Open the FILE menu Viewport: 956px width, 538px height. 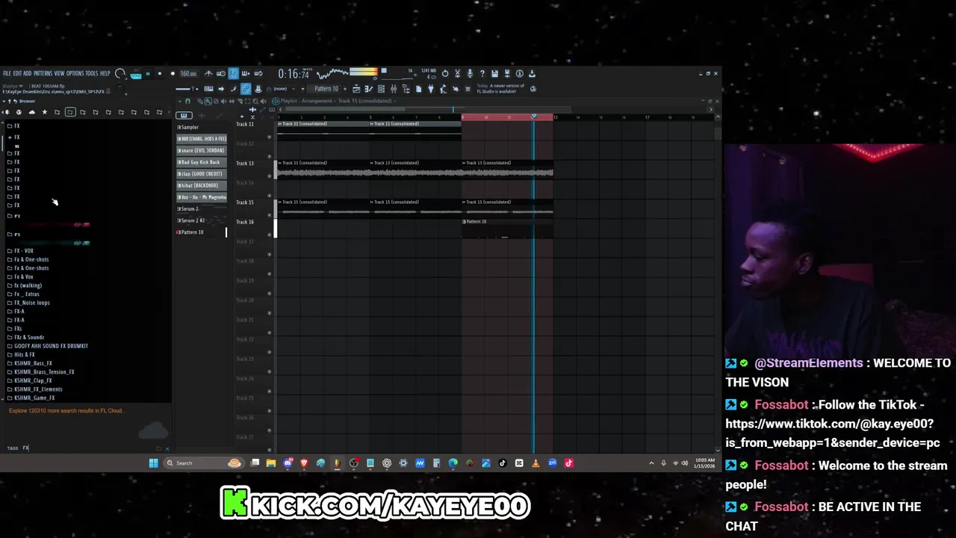pos(7,73)
